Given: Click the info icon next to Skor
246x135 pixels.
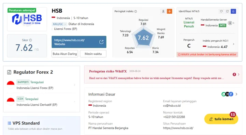Looking at the screenshot, I should click(x=30, y=40).
